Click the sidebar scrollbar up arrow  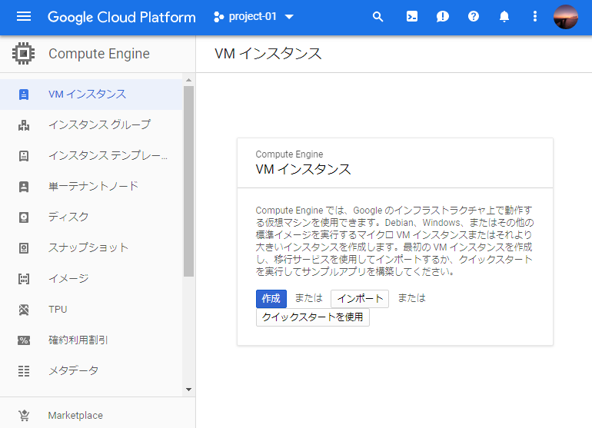coord(189,80)
